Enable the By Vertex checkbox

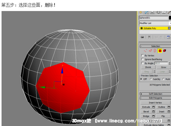[142, 55]
